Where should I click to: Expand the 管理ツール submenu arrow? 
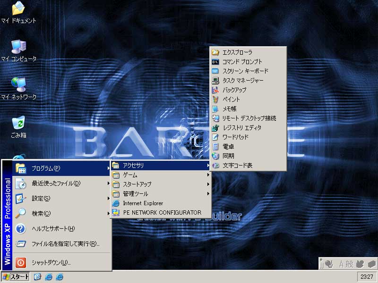tap(208, 194)
